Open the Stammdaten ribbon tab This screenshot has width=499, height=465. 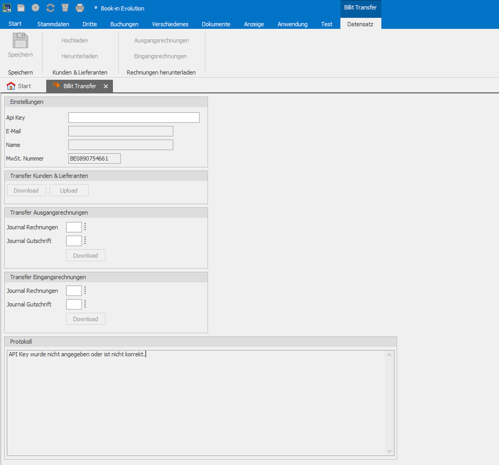tap(53, 24)
